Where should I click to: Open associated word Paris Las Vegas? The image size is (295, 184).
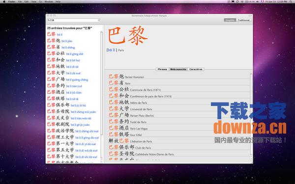coord(128,128)
